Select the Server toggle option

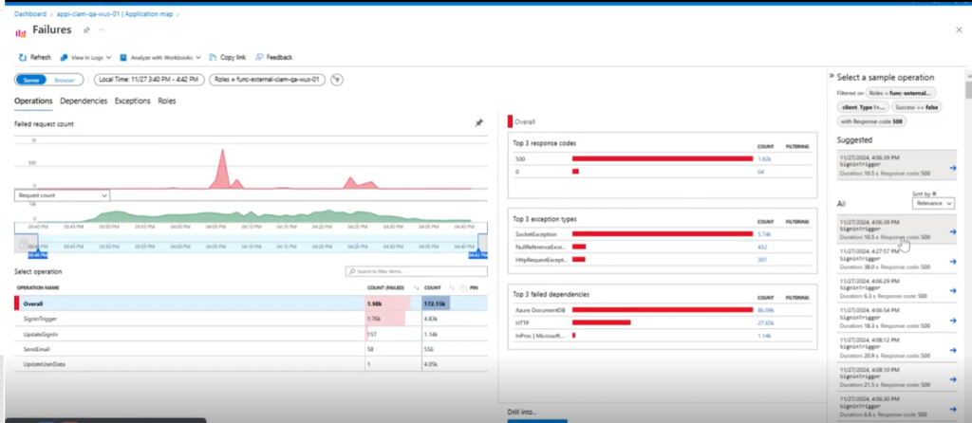click(x=31, y=80)
